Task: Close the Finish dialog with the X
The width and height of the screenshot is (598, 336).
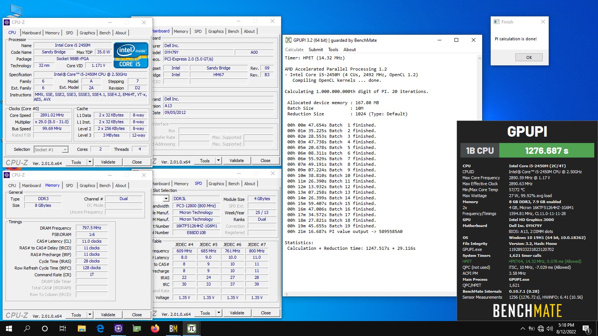Action: pyautogui.click(x=543, y=22)
